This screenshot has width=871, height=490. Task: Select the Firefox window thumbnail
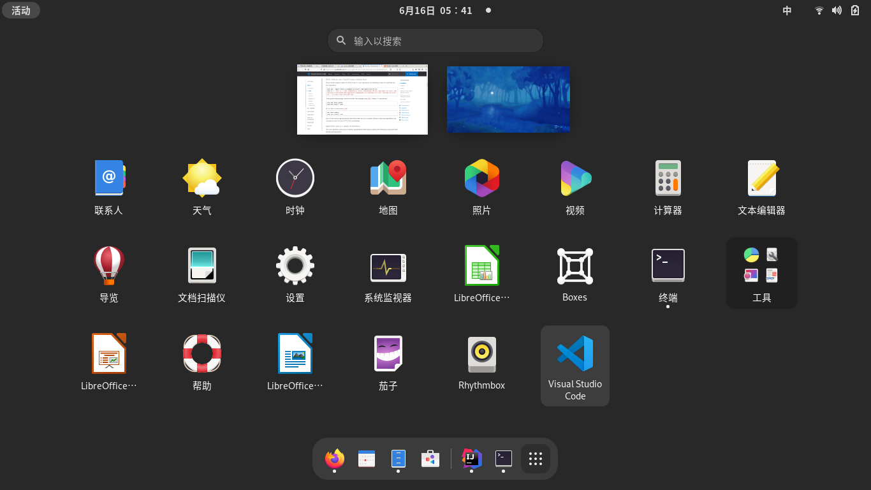(362, 99)
